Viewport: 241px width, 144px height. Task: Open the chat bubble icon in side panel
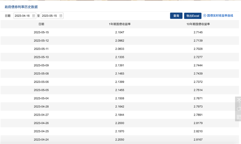(x=239, y=109)
